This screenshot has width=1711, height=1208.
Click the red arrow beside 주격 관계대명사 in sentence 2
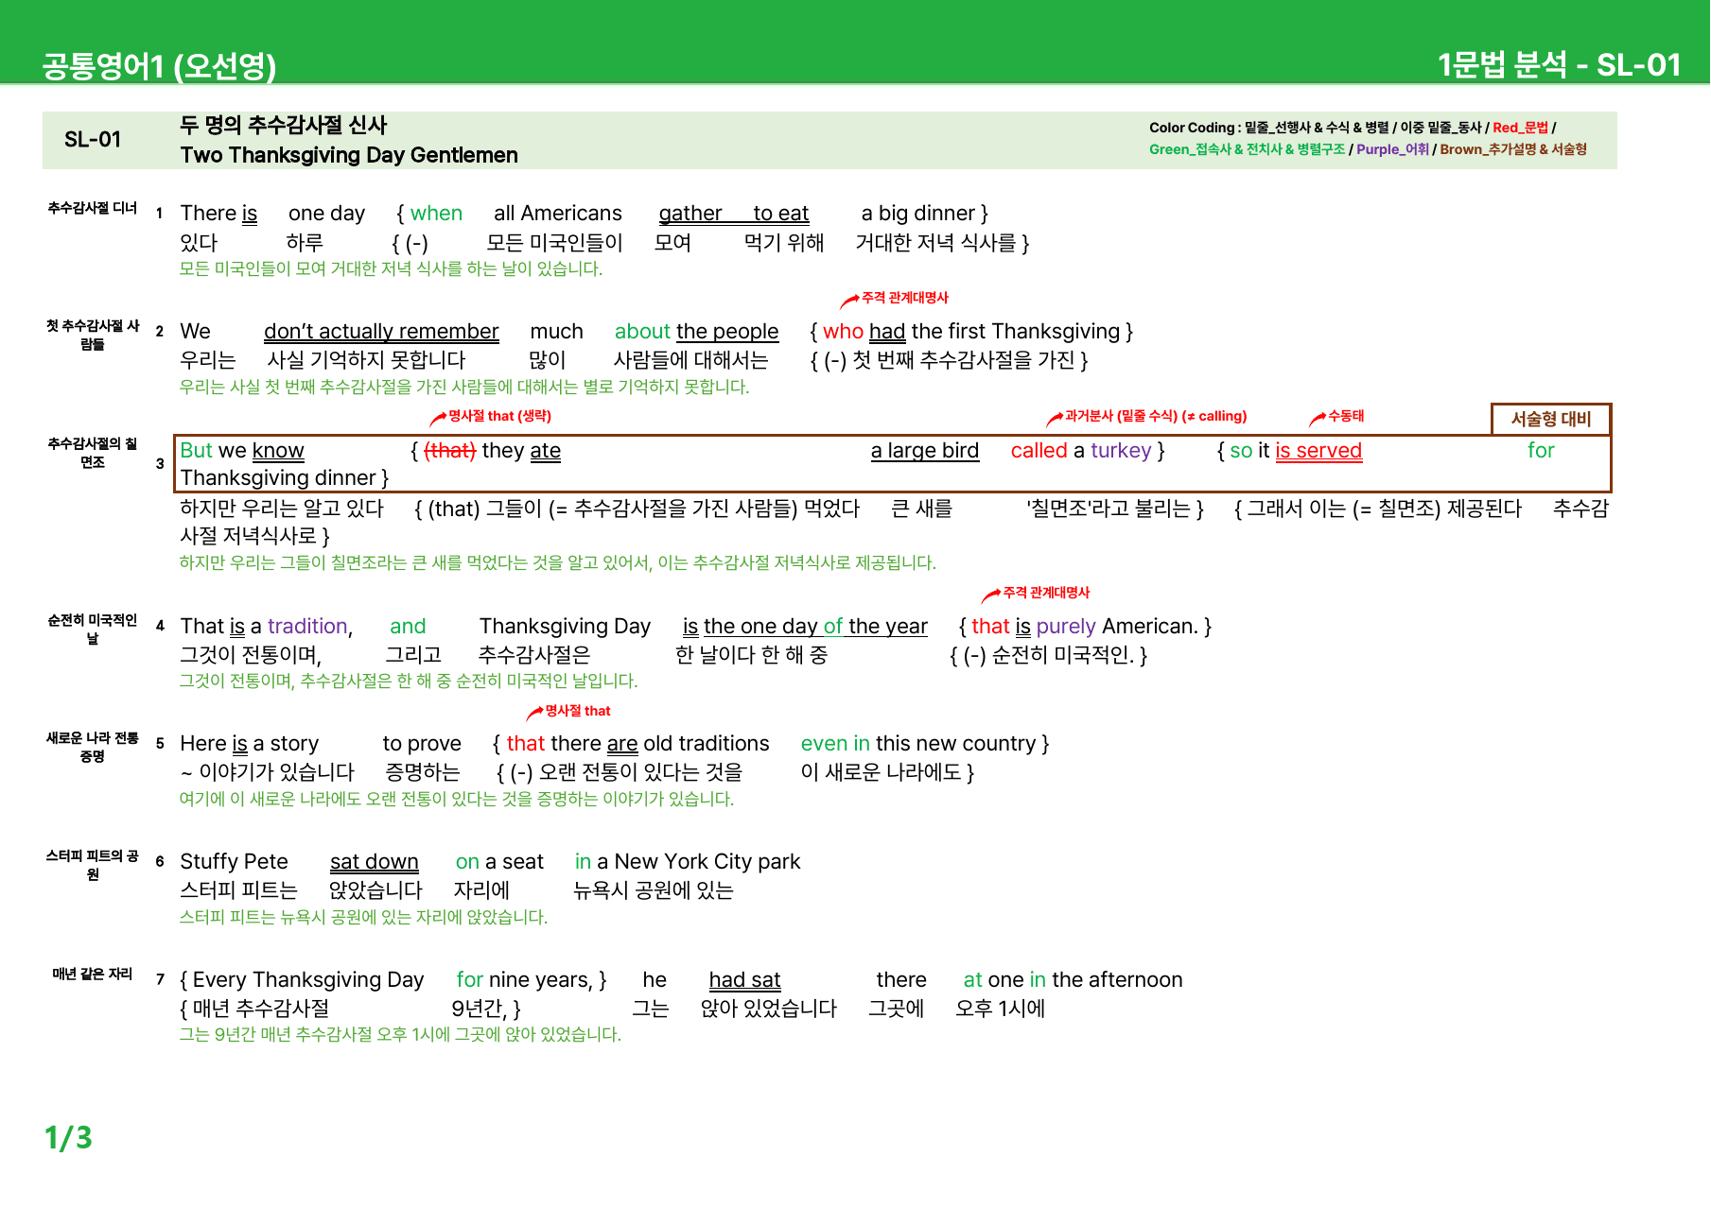[x=849, y=301]
